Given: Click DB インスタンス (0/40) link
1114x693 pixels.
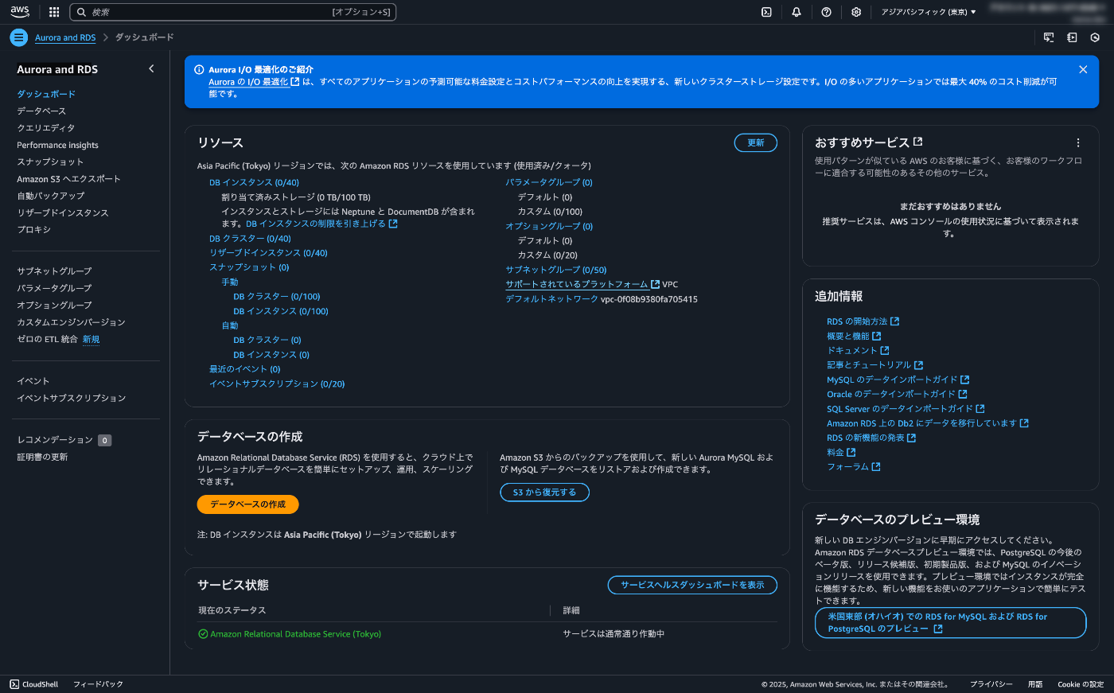Looking at the screenshot, I should (x=255, y=182).
